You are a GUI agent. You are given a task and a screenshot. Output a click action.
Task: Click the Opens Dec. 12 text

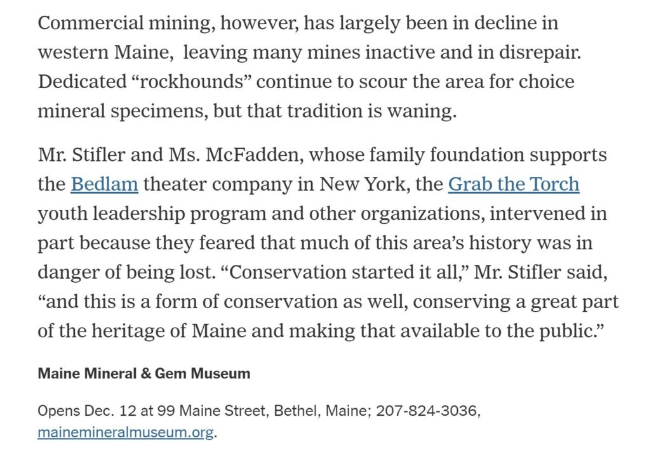87,411
